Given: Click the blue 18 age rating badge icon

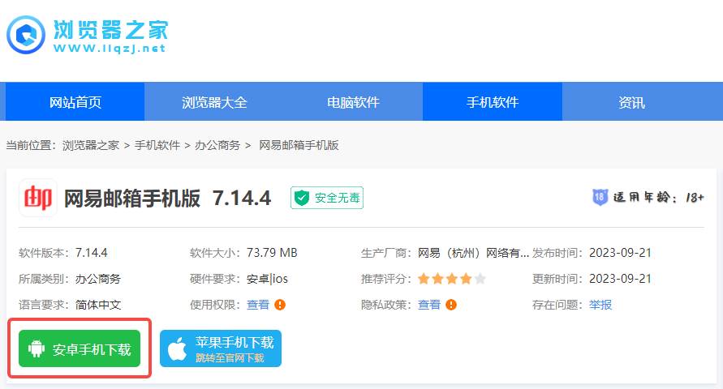Looking at the screenshot, I should pyautogui.click(x=600, y=198).
